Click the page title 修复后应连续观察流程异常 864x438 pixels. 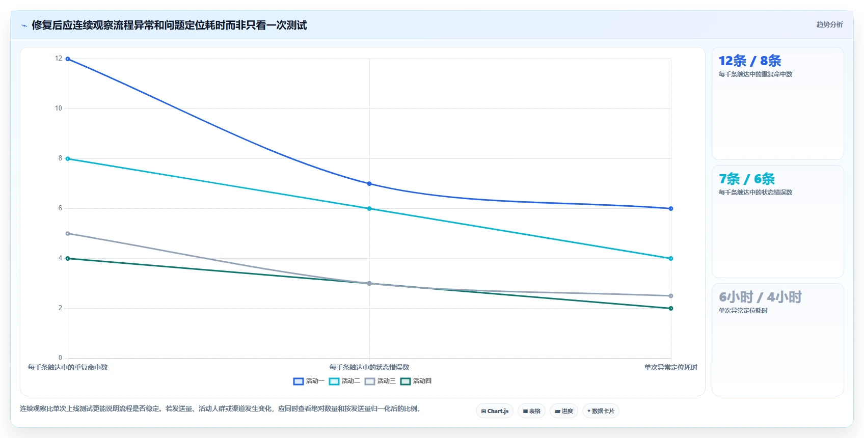click(169, 25)
